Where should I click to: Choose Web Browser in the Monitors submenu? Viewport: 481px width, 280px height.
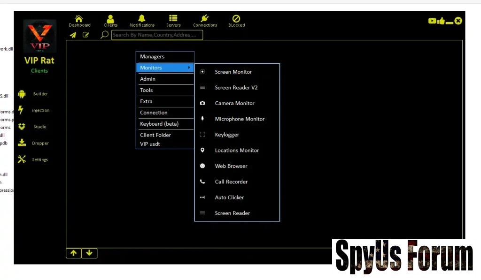pos(231,166)
